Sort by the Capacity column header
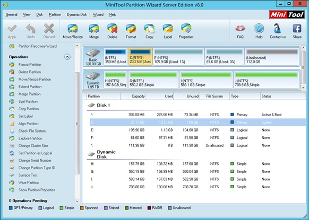 [133, 96]
